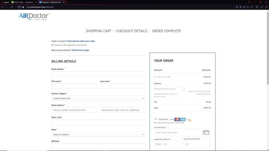Click 'Click here to login' link
This screenshot has height=151, width=269.
80,50
